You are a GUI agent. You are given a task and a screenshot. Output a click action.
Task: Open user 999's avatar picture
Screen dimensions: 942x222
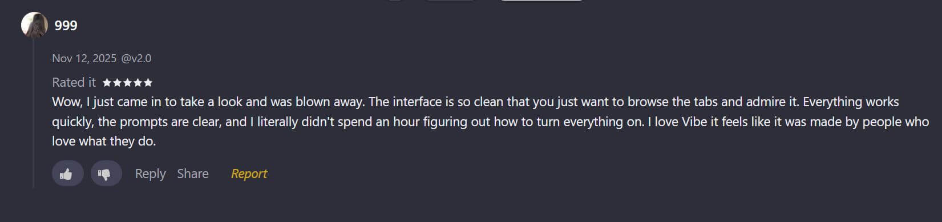coord(34,25)
